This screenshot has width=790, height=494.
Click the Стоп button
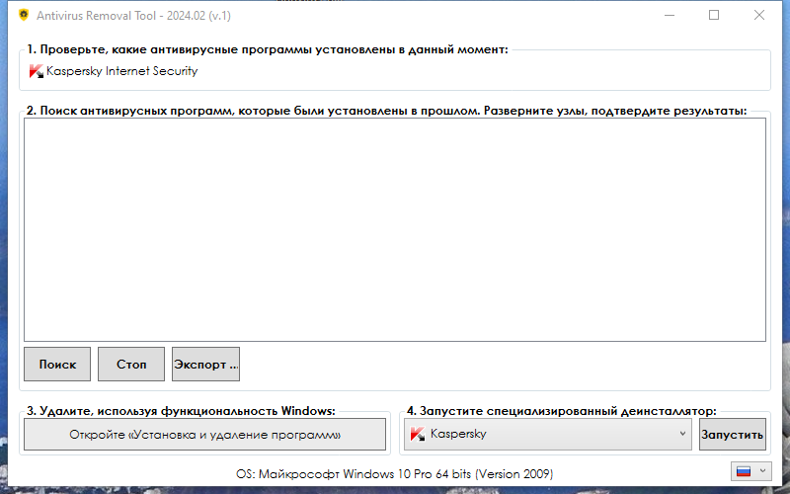pos(131,364)
